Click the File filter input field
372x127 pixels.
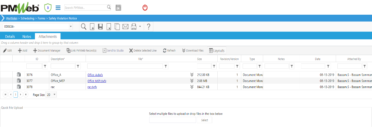click(125, 66)
